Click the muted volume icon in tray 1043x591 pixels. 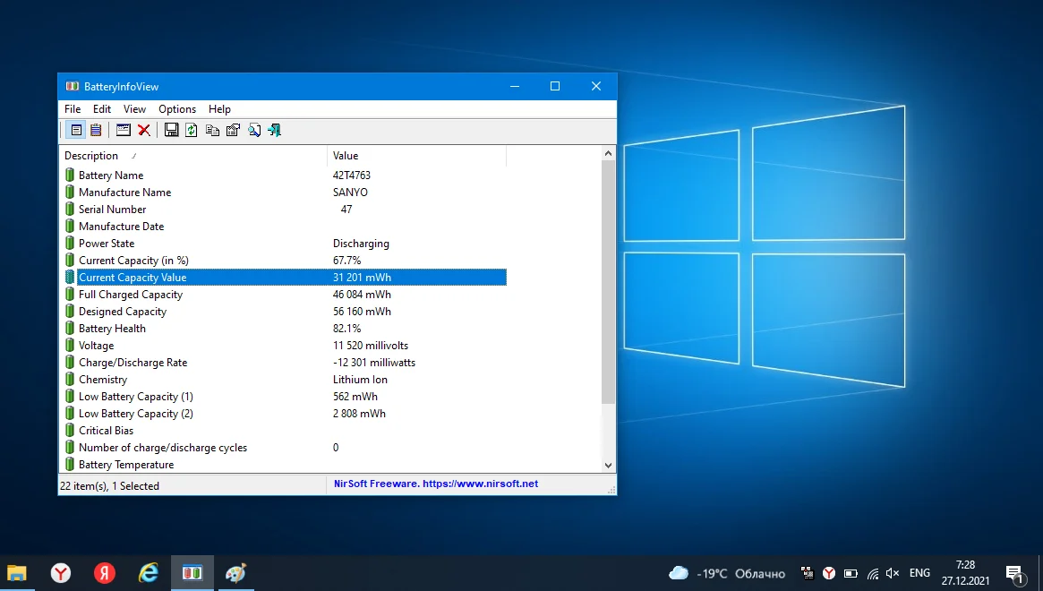click(893, 573)
